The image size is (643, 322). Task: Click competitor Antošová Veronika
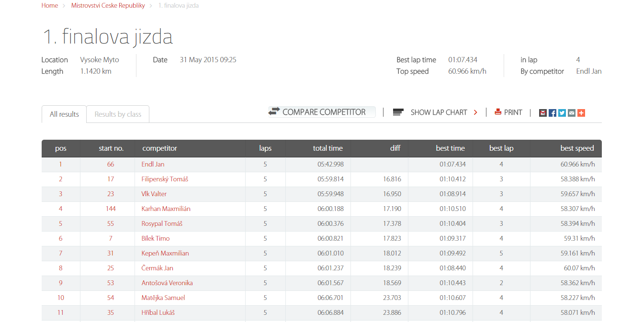point(167,283)
